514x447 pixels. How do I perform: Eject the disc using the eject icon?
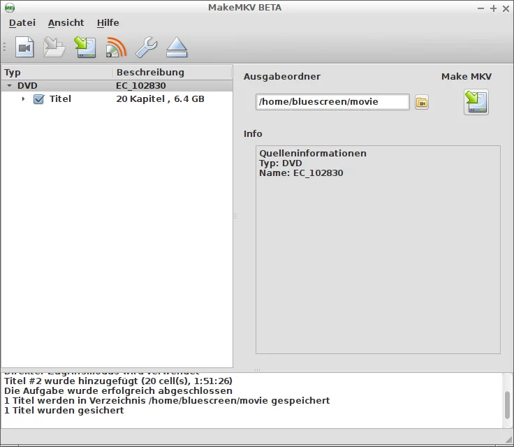[x=177, y=47]
